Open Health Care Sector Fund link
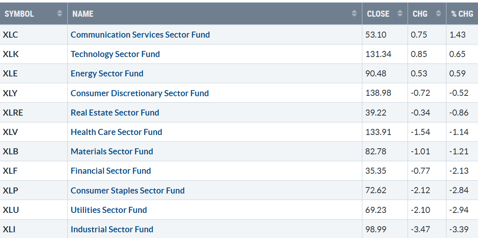478x238 pixels. pos(116,132)
